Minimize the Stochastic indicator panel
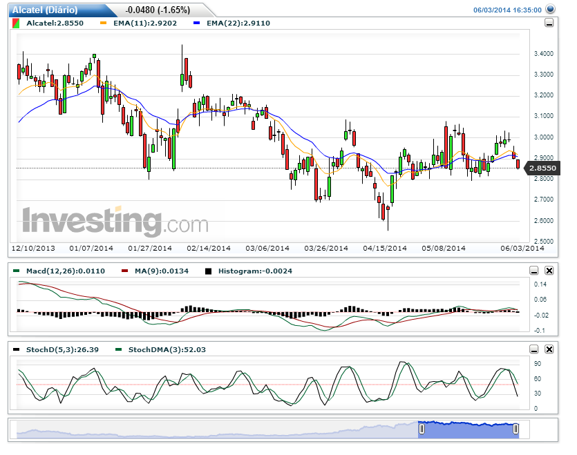This screenshot has width=577, height=455. point(534,349)
